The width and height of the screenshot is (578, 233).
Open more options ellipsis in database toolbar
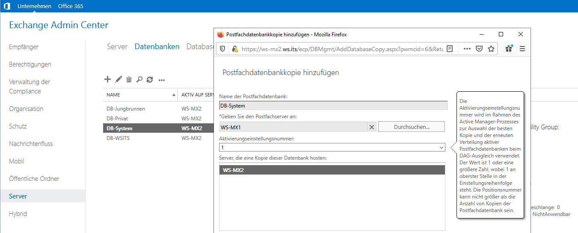coord(162,80)
